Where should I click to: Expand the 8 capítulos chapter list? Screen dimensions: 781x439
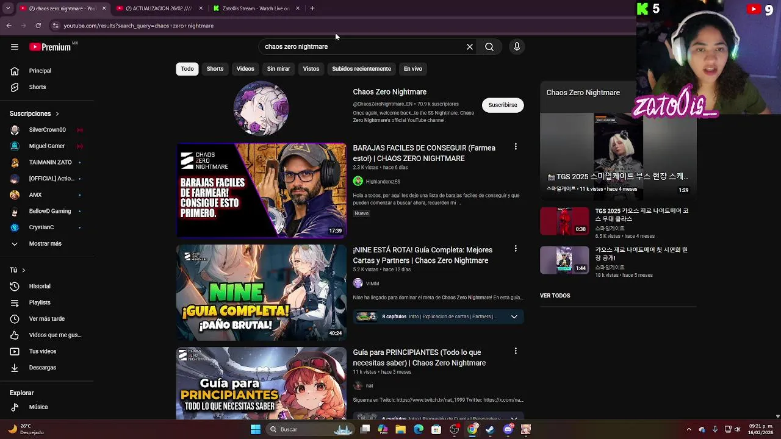coord(514,316)
